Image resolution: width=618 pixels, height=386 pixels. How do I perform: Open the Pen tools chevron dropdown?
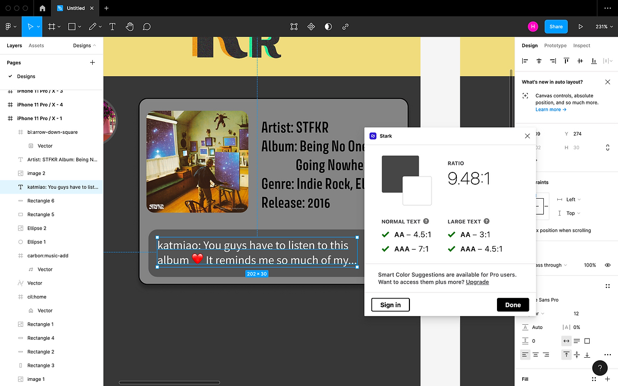(100, 27)
